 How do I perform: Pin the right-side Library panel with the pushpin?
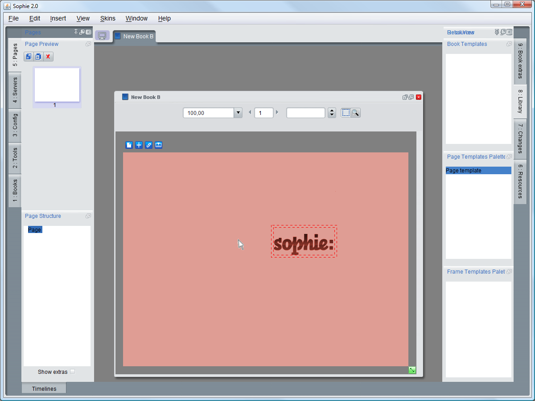tap(497, 32)
